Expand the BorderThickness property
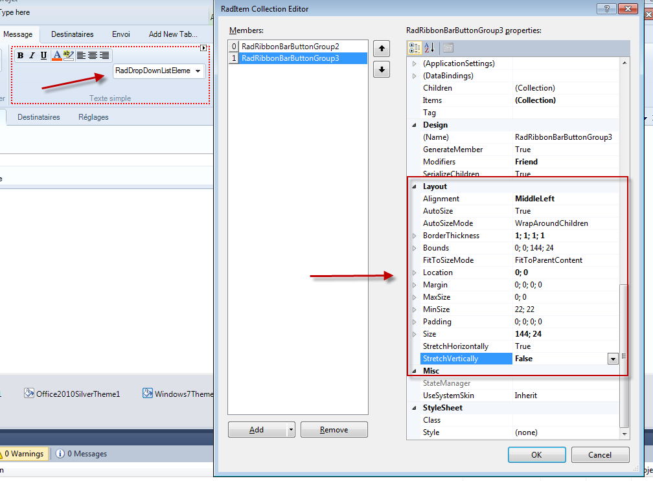The height and width of the screenshot is (481, 653). pos(414,236)
